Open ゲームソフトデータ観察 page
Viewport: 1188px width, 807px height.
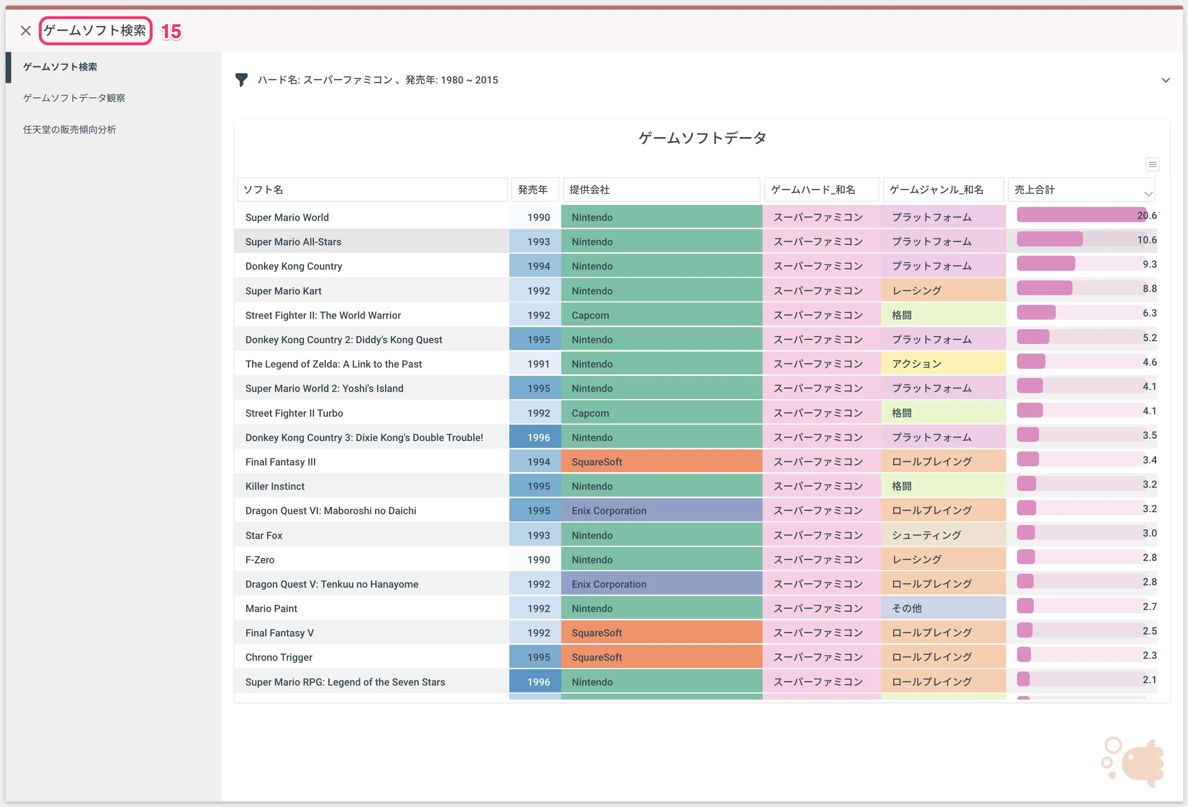tap(74, 98)
